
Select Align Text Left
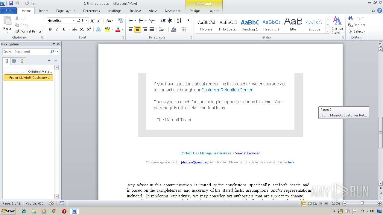(x=131, y=29)
